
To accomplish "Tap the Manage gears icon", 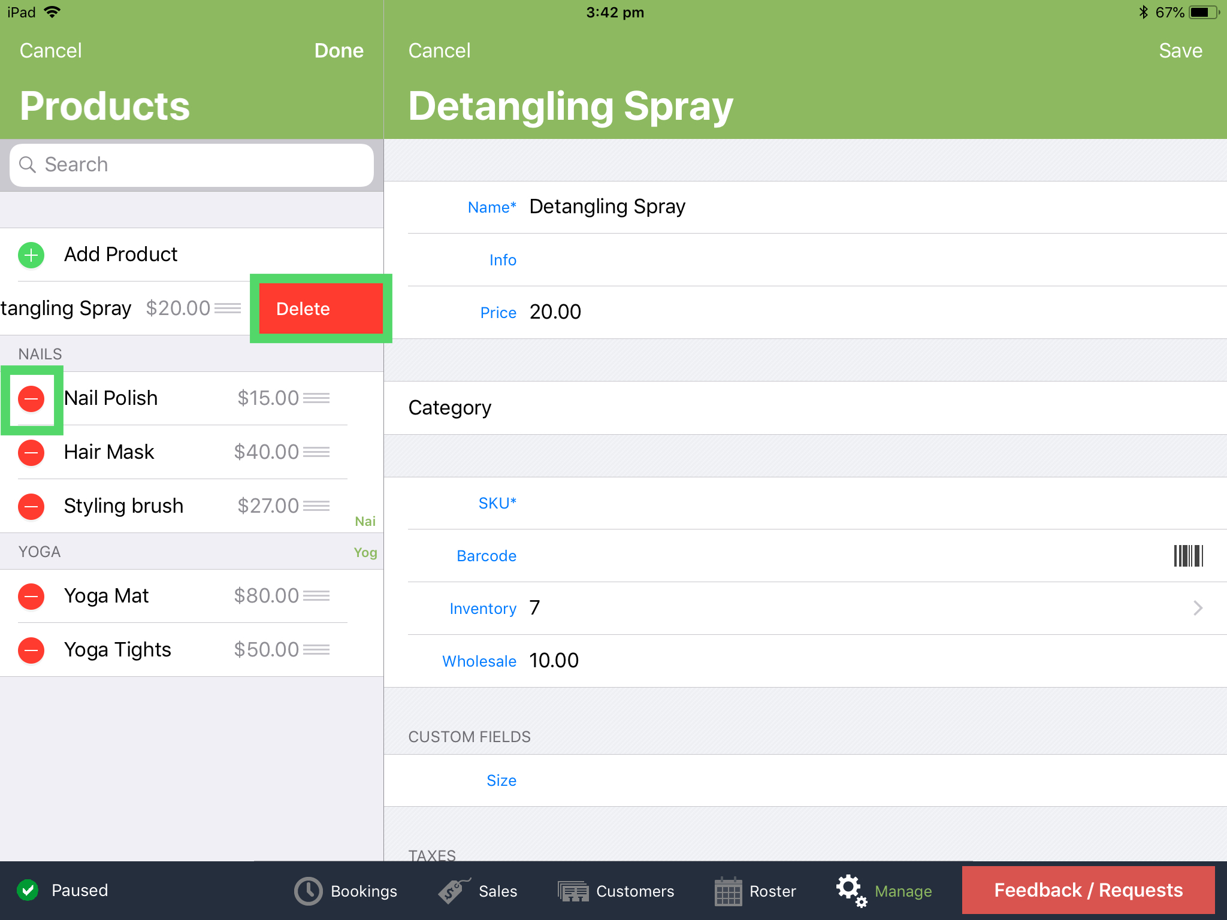I will coord(851,891).
